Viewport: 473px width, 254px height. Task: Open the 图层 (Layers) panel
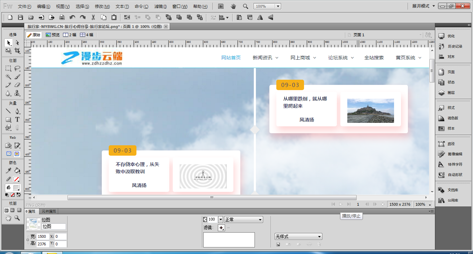coord(451,93)
